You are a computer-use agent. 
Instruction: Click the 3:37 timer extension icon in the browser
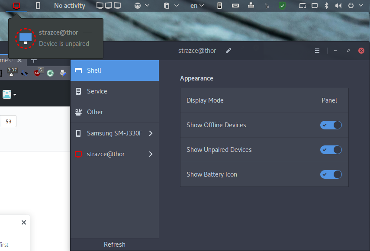pos(12,72)
